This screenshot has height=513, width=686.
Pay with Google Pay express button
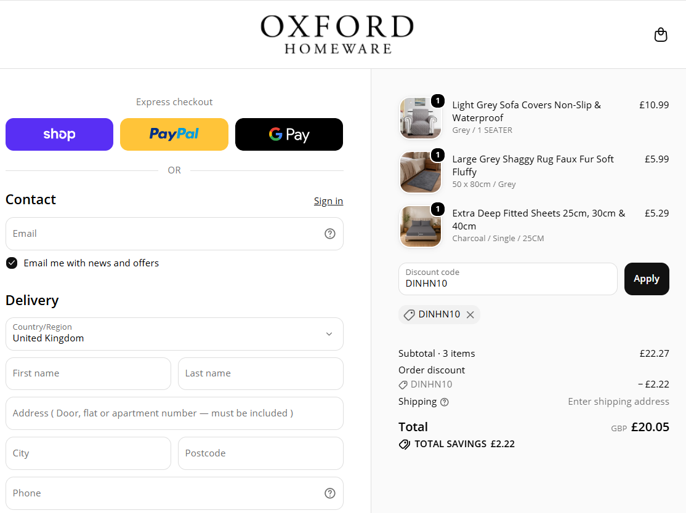(x=289, y=134)
